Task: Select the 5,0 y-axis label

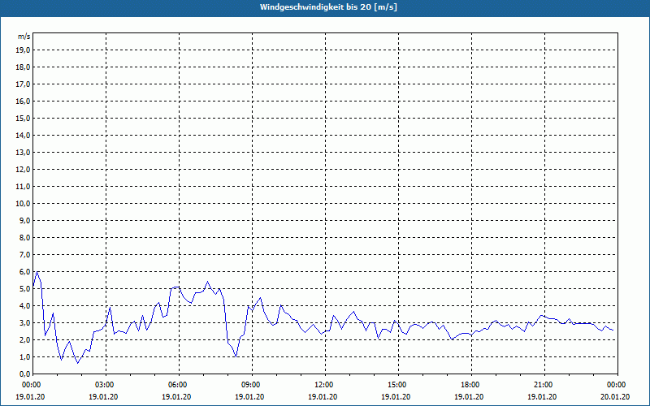Action: tap(24, 289)
